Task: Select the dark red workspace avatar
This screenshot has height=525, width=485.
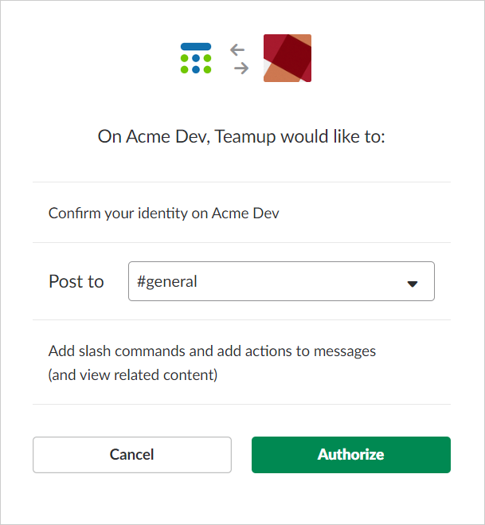Action: point(287,58)
